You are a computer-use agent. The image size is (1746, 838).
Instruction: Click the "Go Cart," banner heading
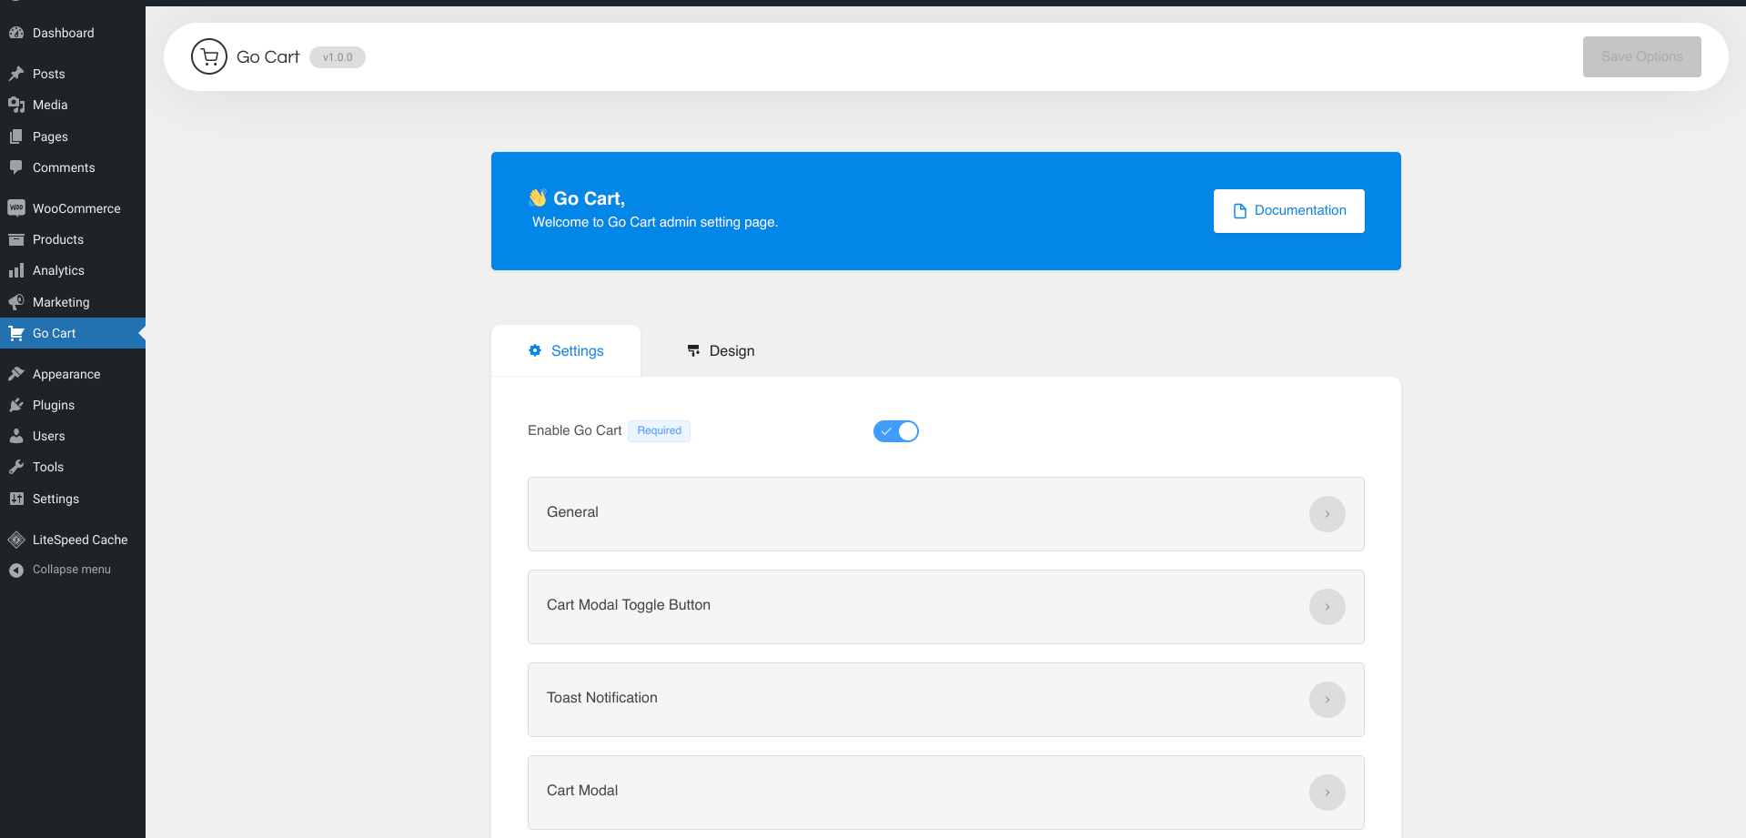[x=589, y=198]
